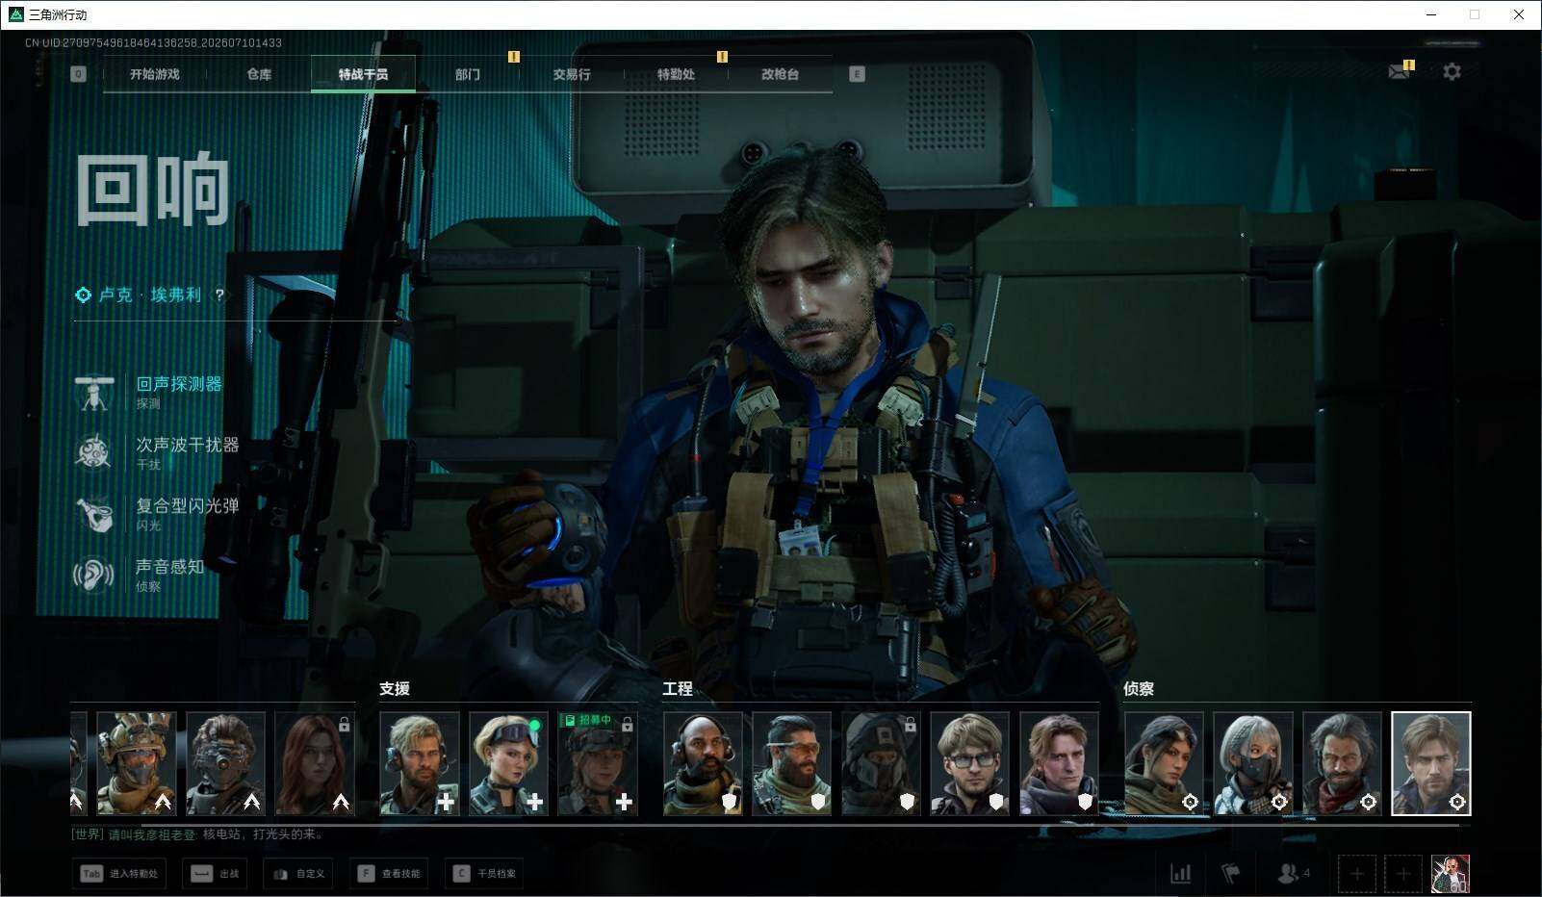Open the friends list icon

[x=1293, y=873]
